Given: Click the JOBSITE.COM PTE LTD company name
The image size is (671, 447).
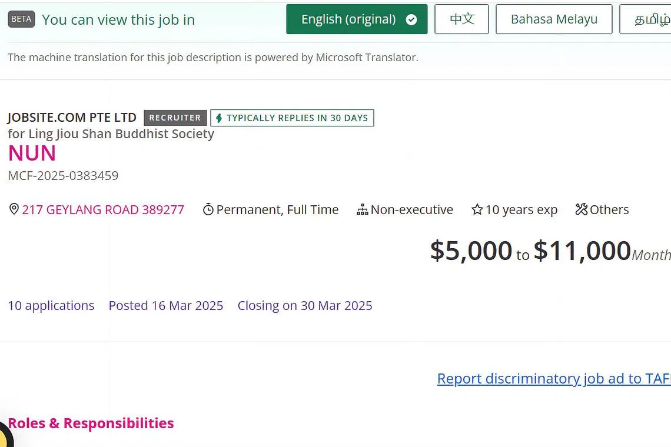Looking at the screenshot, I should [x=72, y=117].
